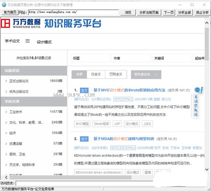
Task: Click the 出版状态 section header
Action: 34,71
